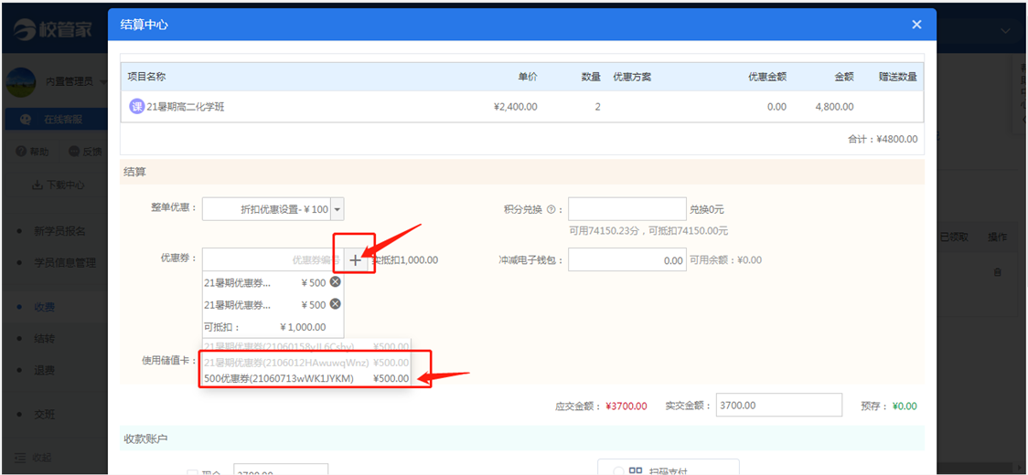Click the 优惠券编号 coupon code input
Image resolution: width=1028 pixels, height=475 pixels.
[x=273, y=260]
